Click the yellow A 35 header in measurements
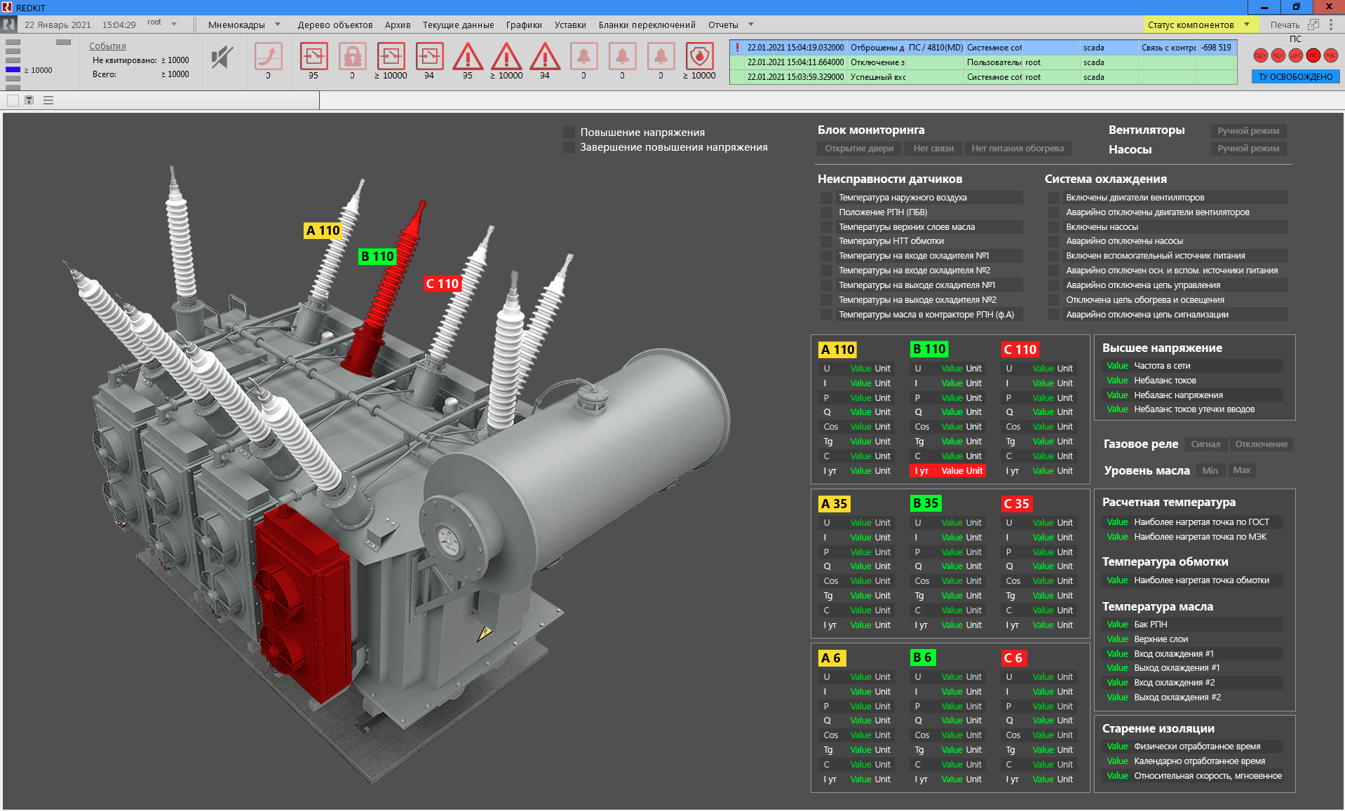 [x=834, y=504]
